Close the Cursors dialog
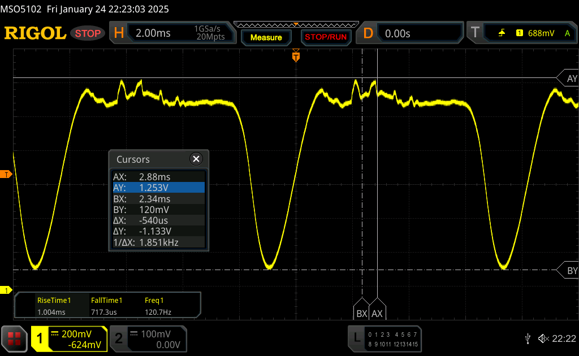579x356 pixels. pyautogui.click(x=196, y=159)
